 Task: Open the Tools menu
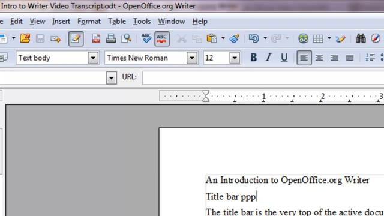click(142, 22)
